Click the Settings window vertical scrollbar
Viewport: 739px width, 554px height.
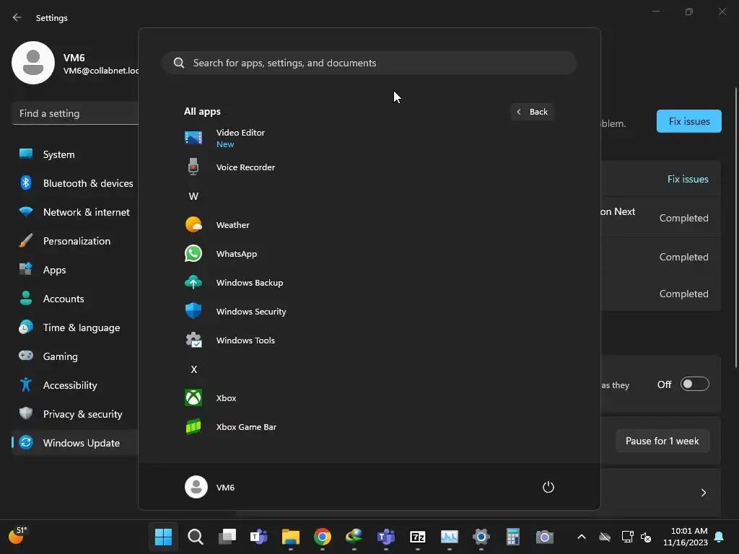tap(735, 227)
